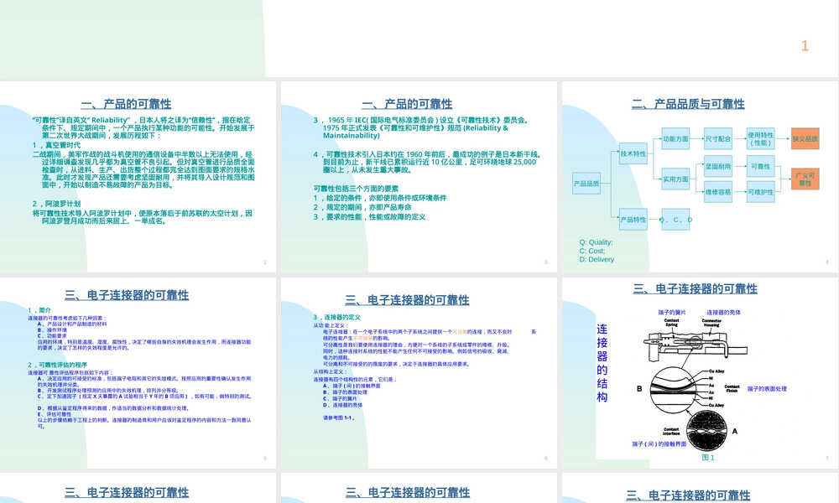Select the 尺寸配合 diagram box
The image size is (839, 503).
coord(718,138)
